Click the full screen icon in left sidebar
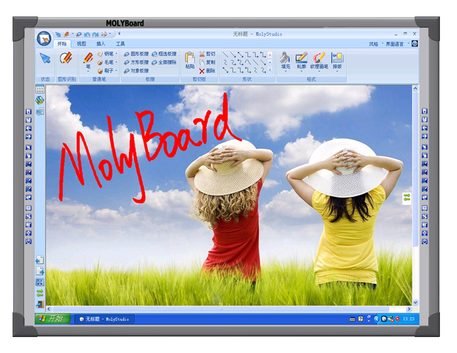 point(40,282)
